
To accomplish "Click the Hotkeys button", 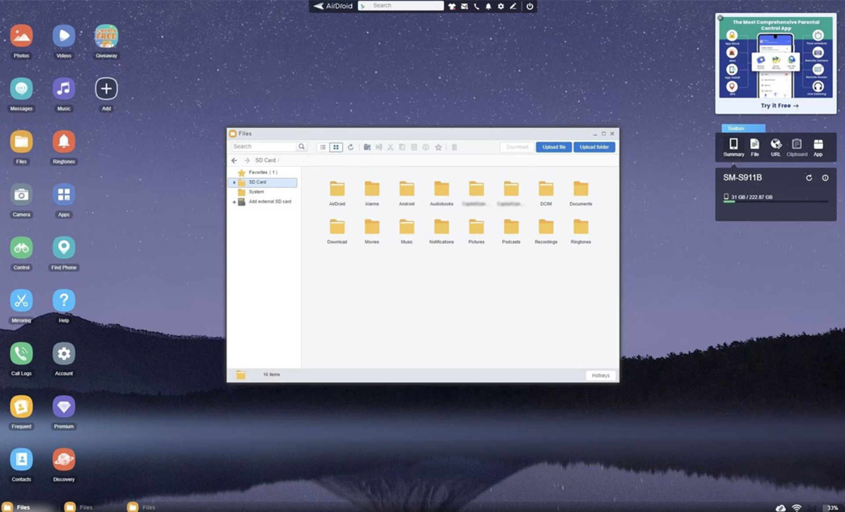I will [x=600, y=375].
